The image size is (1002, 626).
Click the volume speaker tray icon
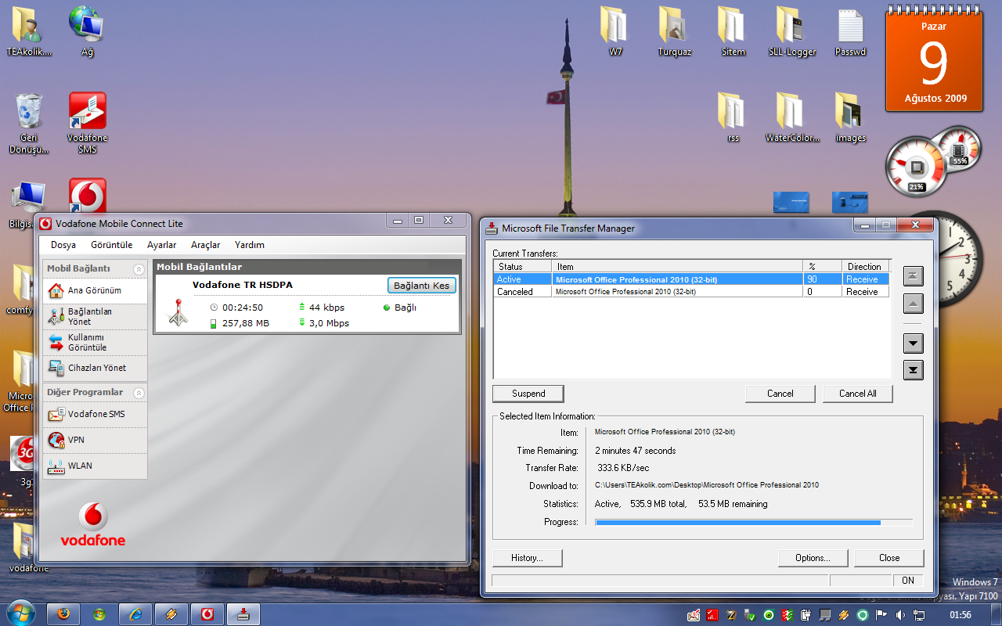point(899,615)
